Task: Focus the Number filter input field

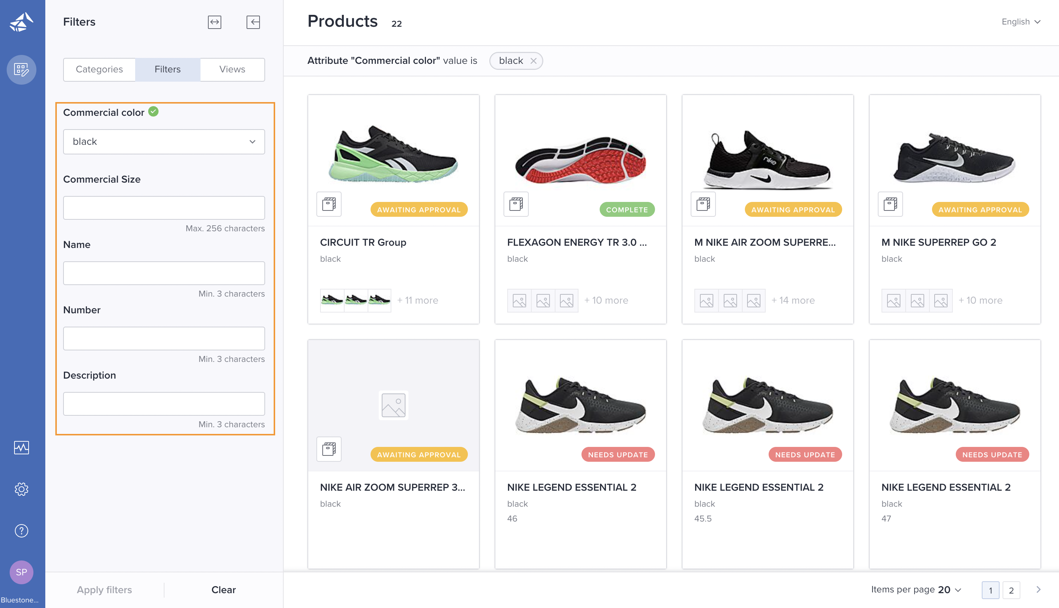Action: pos(164,338)
